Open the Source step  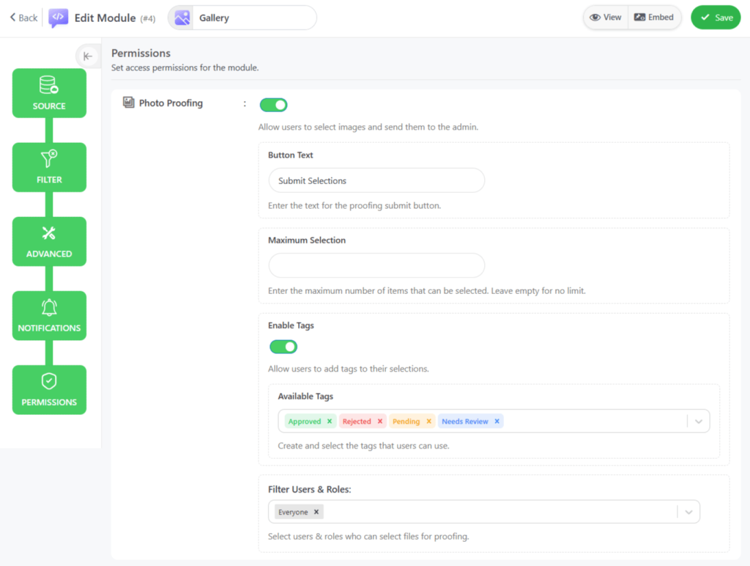coord(49,93)
